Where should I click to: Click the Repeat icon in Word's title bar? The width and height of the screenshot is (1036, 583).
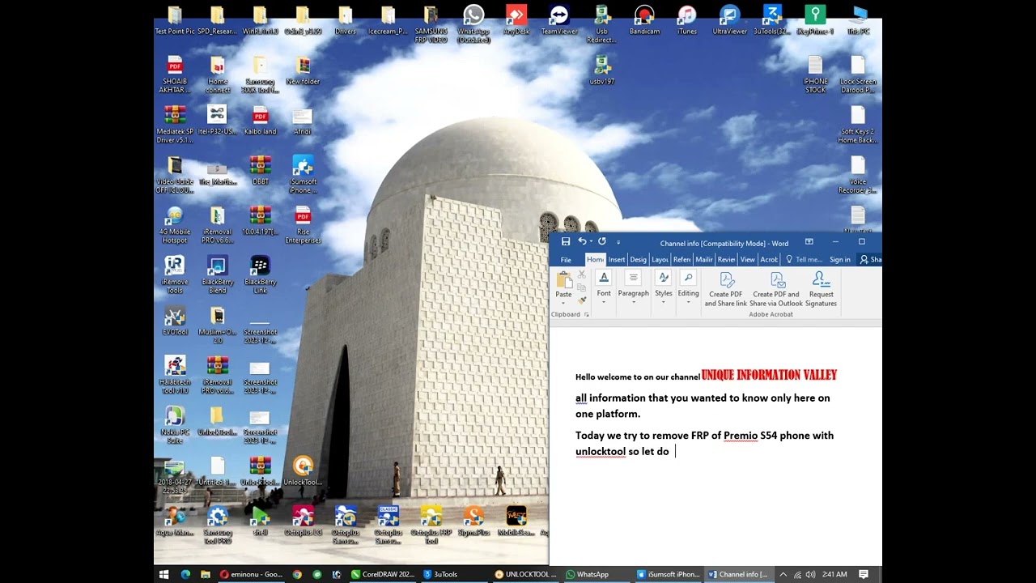(601, 242)
